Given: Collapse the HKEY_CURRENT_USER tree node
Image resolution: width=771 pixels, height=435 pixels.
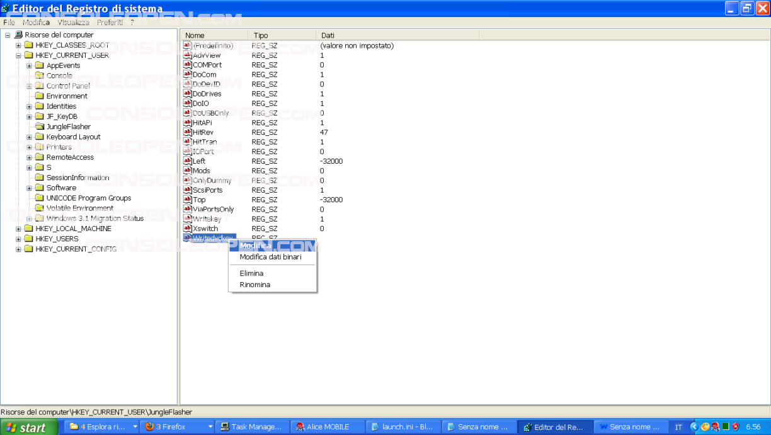Looking at the screenshot, I should [x=18, y=55].
